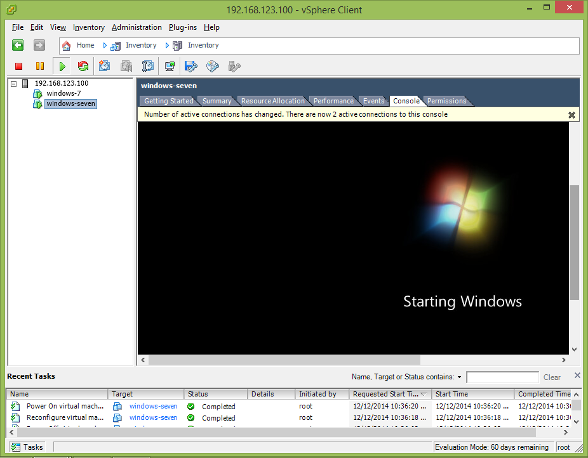Switch to the Resource Allocation tab
588x458 pixels.
273,101
